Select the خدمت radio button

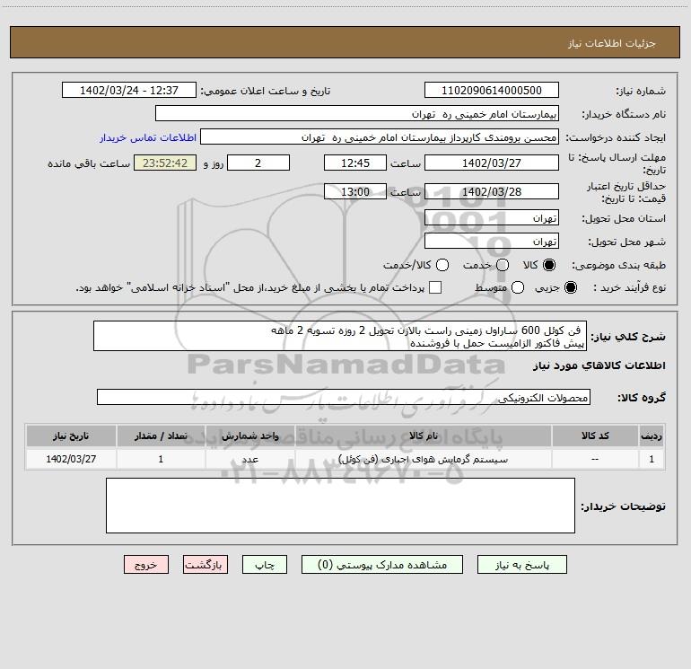click(x=503, y=265)
